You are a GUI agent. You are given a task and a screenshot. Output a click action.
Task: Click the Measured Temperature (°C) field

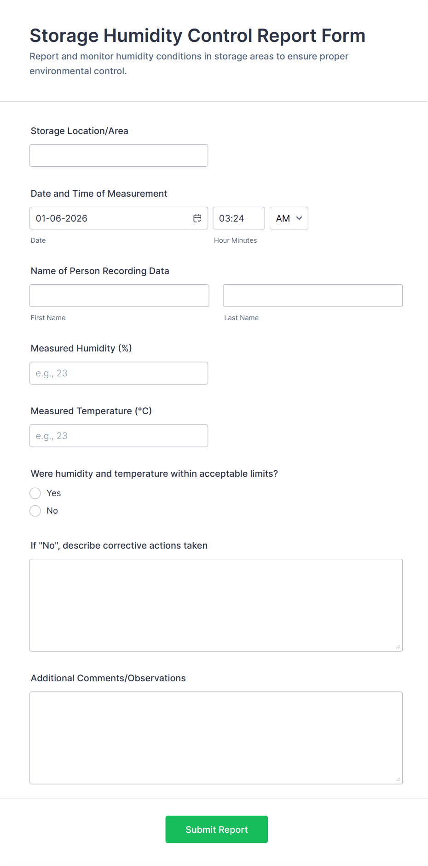[118, 435]
